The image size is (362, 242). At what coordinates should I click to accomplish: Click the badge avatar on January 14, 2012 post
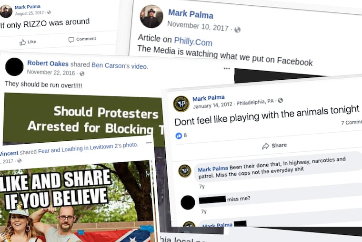coord(181,104)
